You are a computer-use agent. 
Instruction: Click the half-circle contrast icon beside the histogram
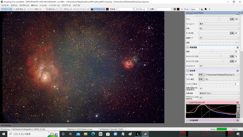coord(238,116)
